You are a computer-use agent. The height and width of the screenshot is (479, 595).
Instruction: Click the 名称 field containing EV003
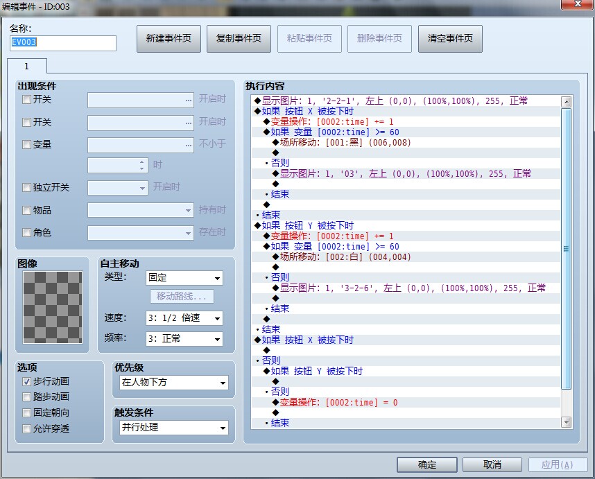pos(63,43)
